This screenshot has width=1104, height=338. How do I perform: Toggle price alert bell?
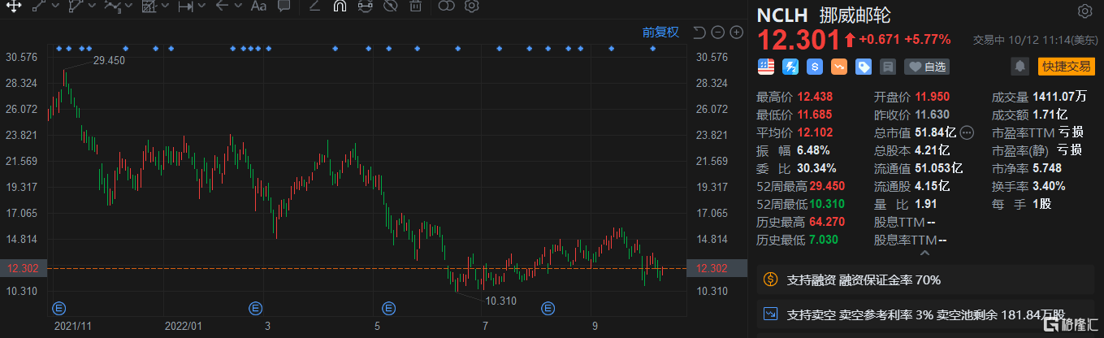coord(1019,67)
